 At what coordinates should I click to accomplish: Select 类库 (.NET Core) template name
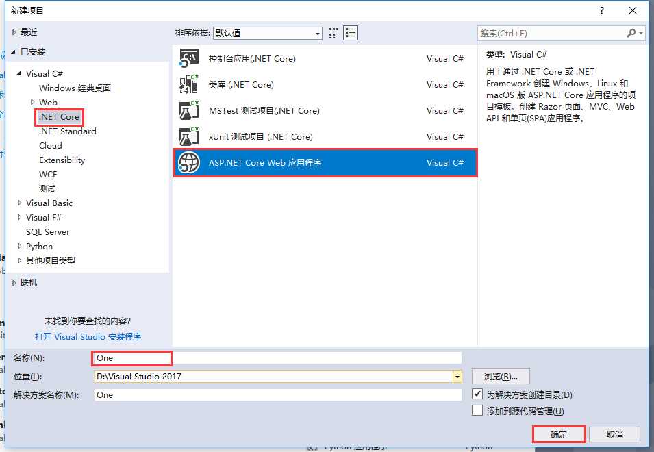coord(241,85)
